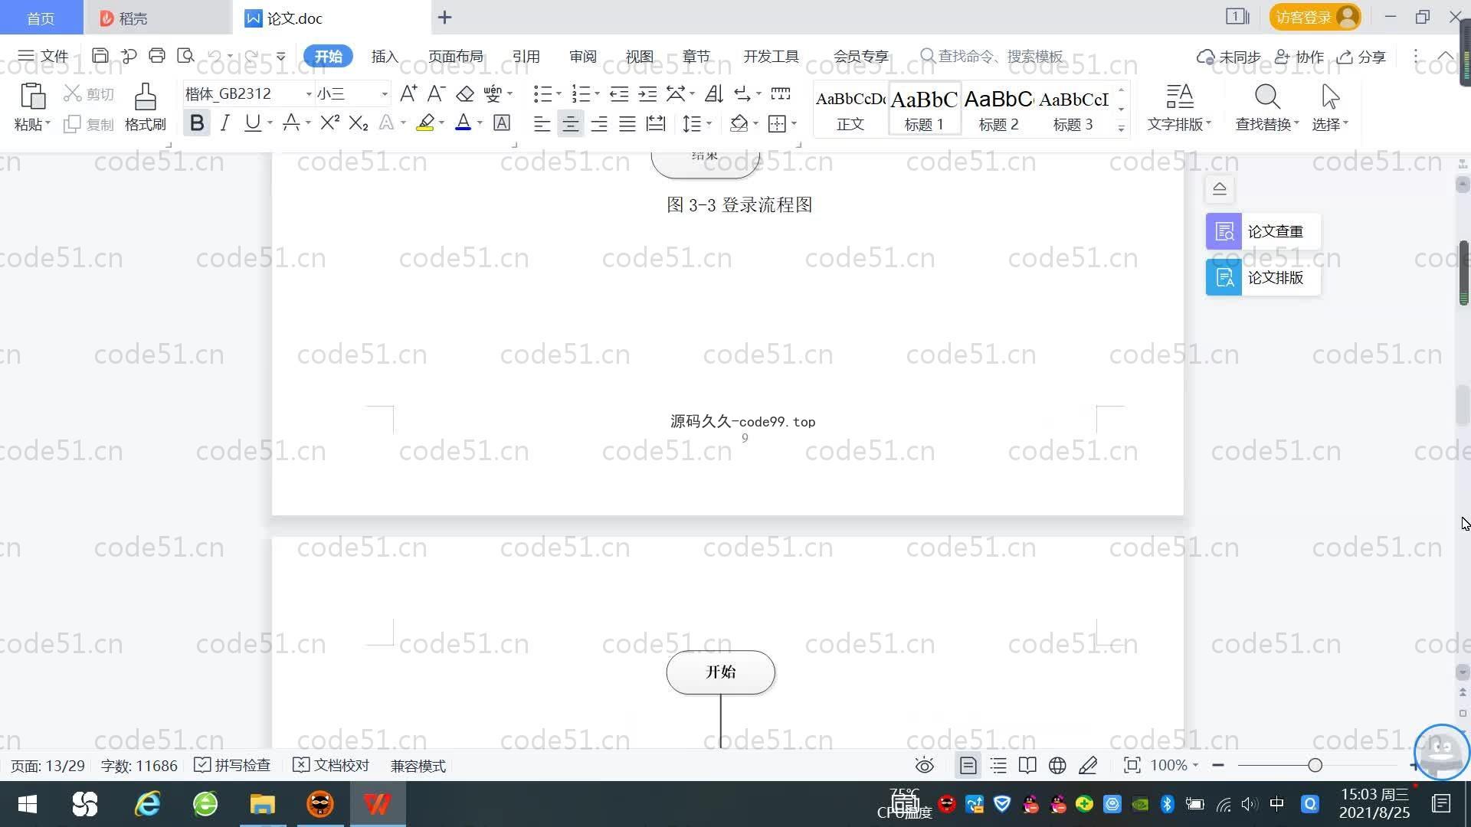Screen dimensions: 1471x827
Task: Expand the highlight color dropdown arrow
Action: [x=441, y=123]
